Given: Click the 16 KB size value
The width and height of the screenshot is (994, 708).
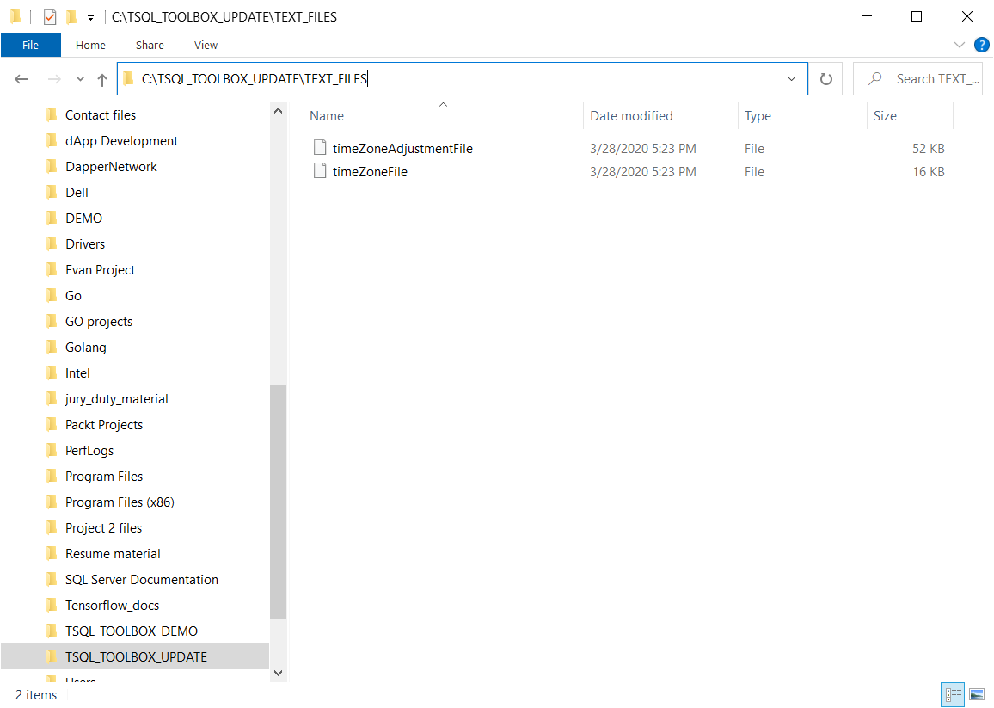Looking at the screenshot, I should pyautogui.click(x=928, y=172).
